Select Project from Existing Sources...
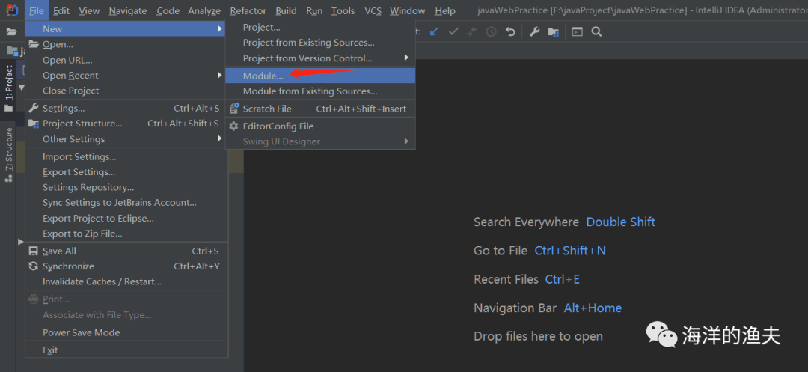The height and width of the screenshot is (372, 808). point(320,43)
